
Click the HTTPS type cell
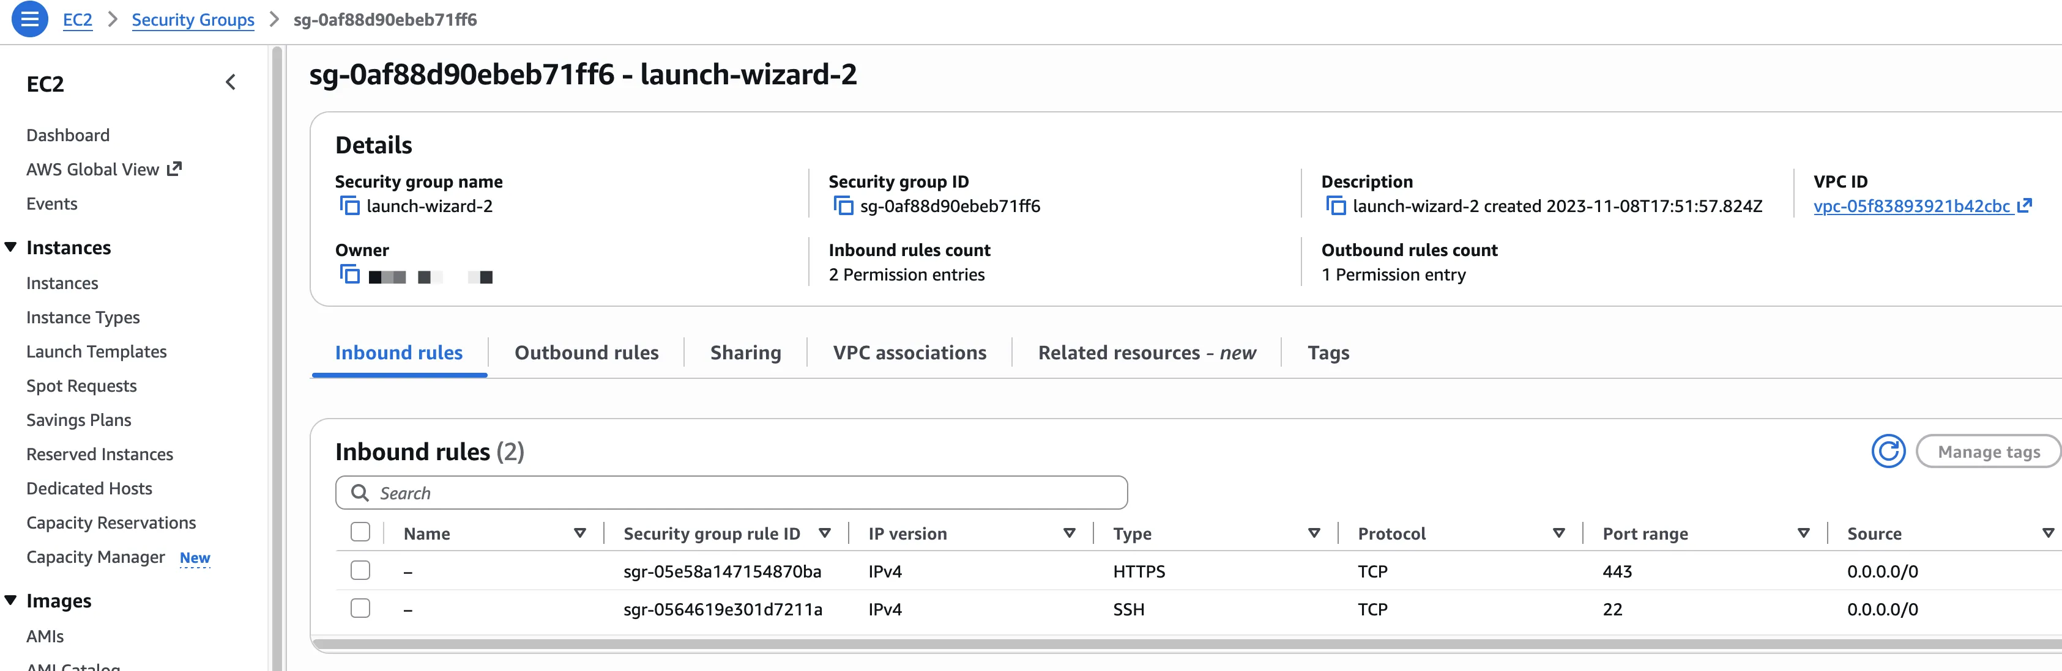tap(1139, 571)
